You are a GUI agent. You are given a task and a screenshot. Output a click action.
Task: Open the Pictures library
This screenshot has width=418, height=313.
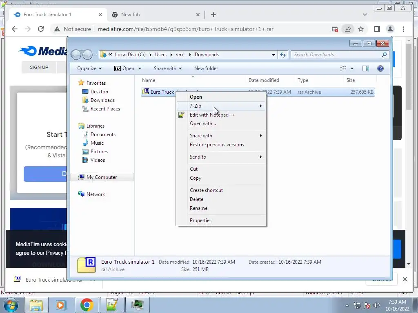99,152
